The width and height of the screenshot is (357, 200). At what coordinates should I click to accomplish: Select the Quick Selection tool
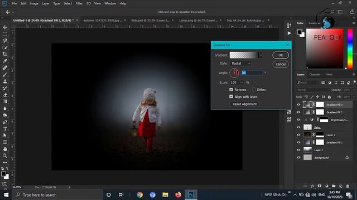click(x=5, y=48)
